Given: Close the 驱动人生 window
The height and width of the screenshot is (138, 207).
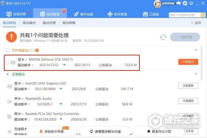Looking at the screenshot, I should click(203, 3).
